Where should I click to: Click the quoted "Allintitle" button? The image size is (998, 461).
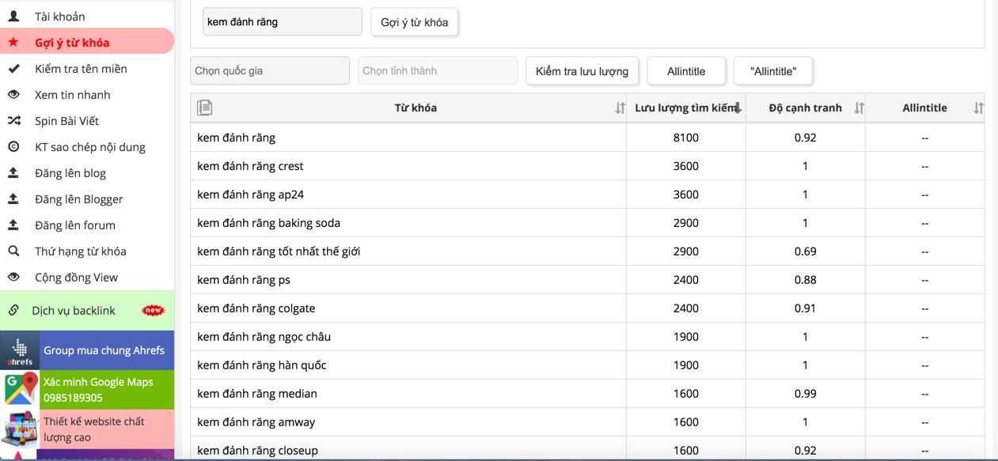pyautogui.click(x=773, y=71)
